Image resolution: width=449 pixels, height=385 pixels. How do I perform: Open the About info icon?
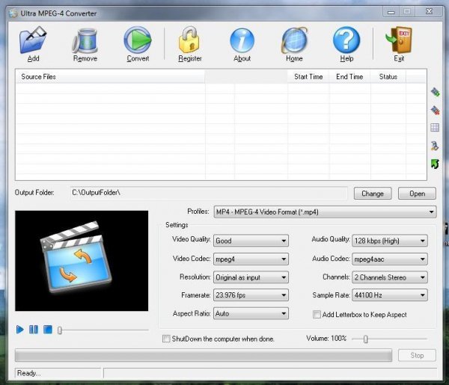pos(242,40)
